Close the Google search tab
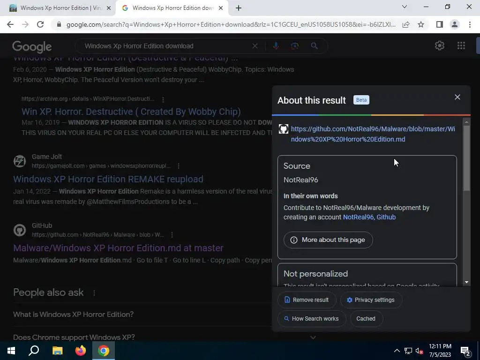The width and height of the screenshot is (480, 360). (x=221, y=8)
